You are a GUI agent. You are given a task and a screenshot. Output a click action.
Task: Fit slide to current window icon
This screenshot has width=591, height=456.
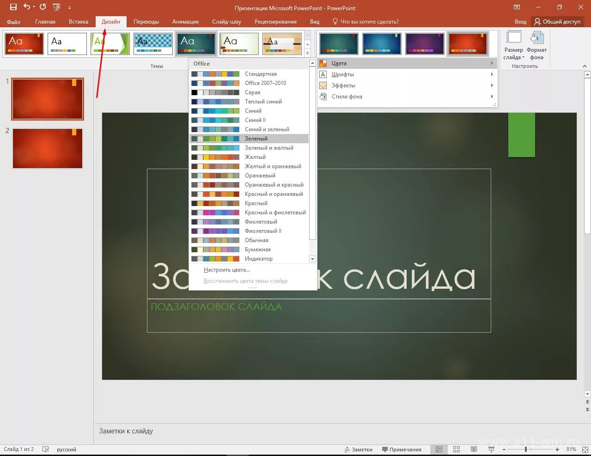584,449
